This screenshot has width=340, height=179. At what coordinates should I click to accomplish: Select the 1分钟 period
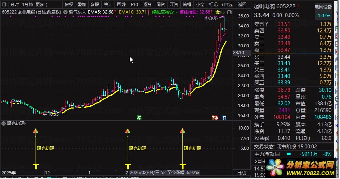pyautogui.click(x=27, y=4)
